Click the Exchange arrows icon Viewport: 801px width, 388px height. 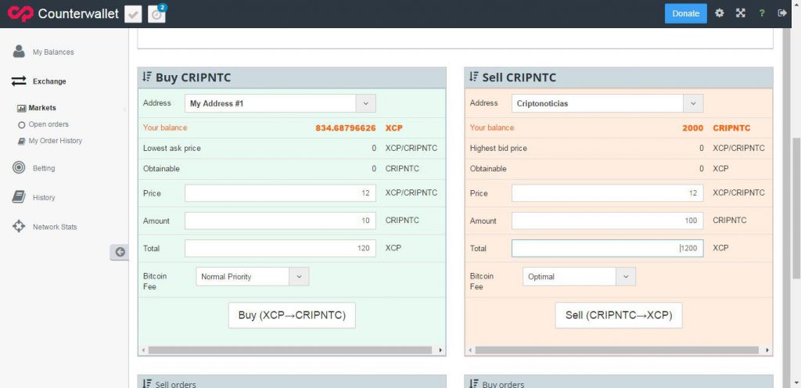coord(19,81)
